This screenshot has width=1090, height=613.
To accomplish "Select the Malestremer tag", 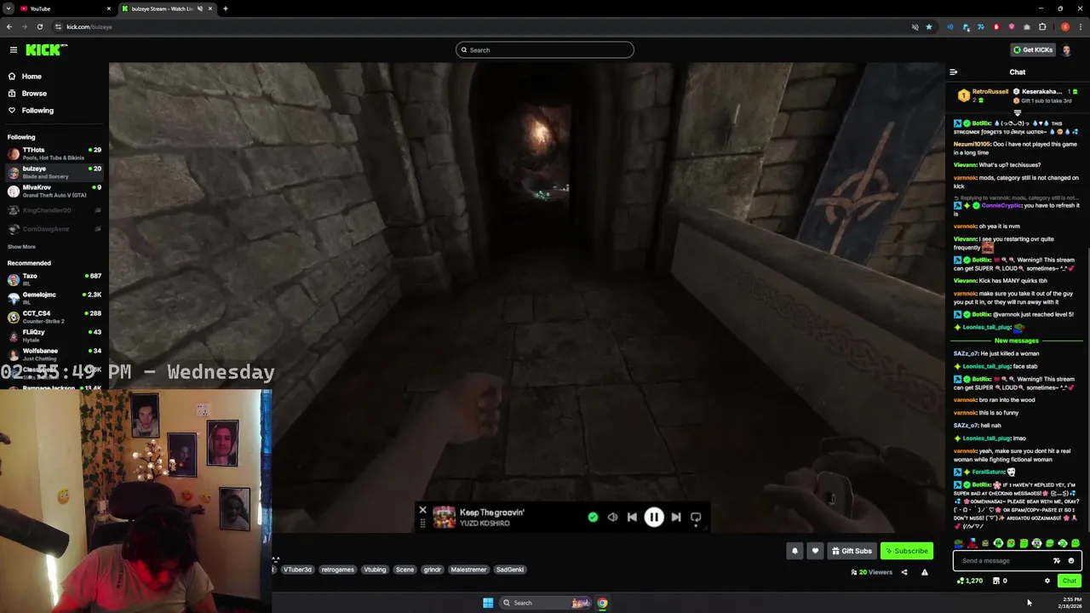I will [x=468, y=570].
